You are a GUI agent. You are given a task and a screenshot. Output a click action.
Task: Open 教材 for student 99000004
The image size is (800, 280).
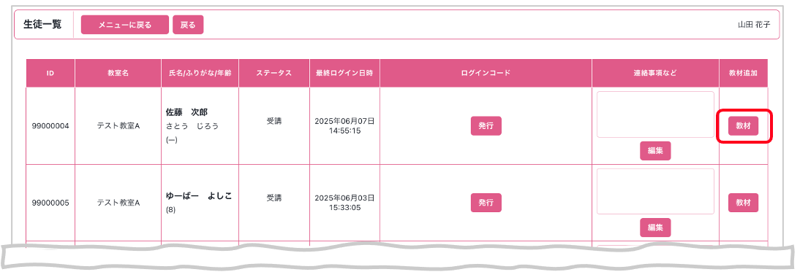(744, 125)
